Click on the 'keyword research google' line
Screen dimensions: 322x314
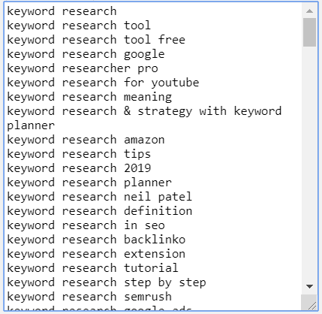pos(86,54)
